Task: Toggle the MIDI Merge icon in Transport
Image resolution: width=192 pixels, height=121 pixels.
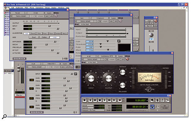Action: [168, 100]
